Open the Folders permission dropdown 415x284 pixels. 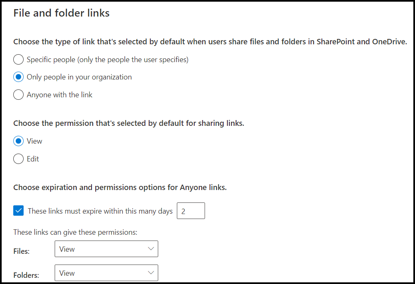106,273
